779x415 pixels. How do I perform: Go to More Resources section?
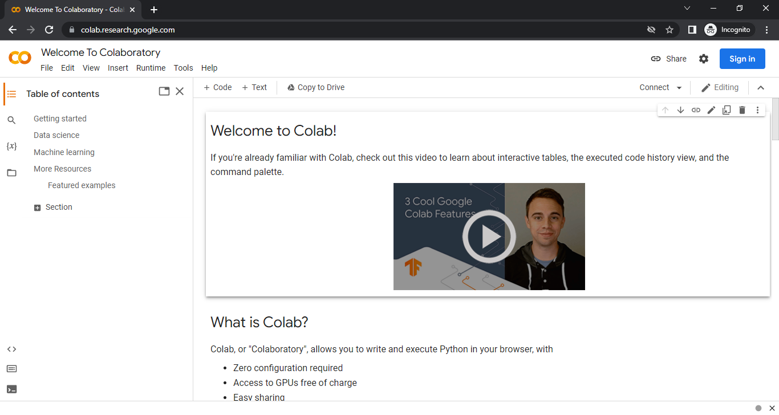point(62,169)
